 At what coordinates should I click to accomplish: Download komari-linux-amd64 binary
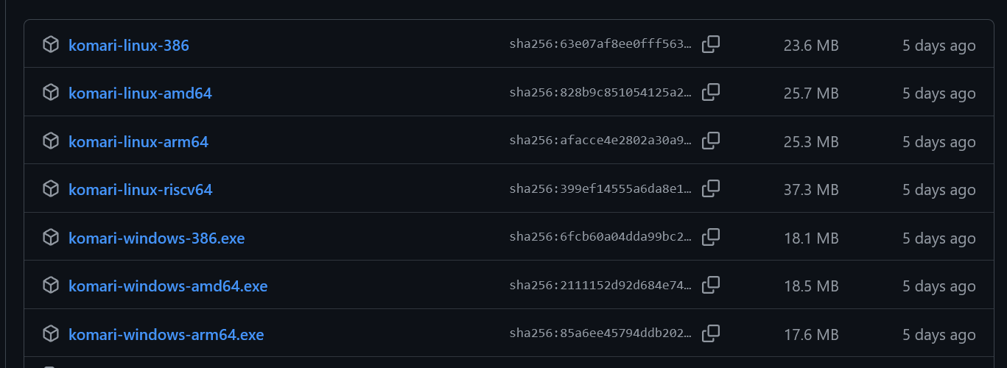140,93
